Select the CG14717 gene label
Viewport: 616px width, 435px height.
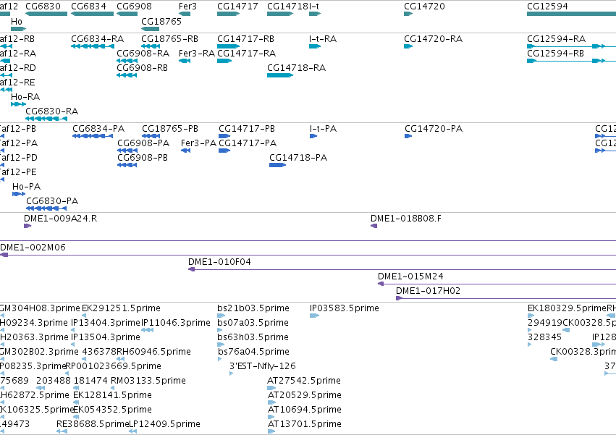[237, 7]
